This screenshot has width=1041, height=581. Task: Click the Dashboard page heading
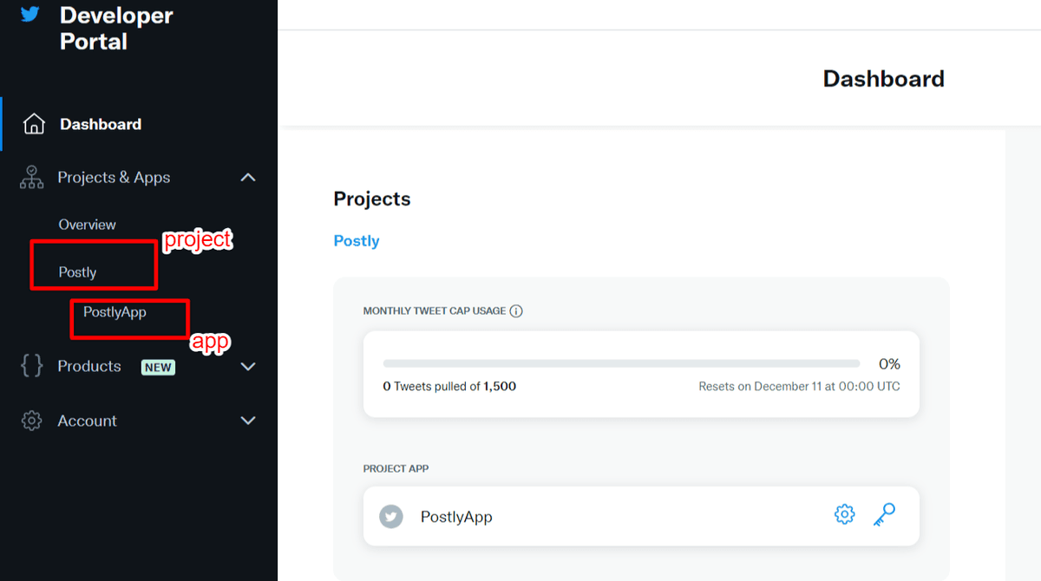tap(883, 79)
